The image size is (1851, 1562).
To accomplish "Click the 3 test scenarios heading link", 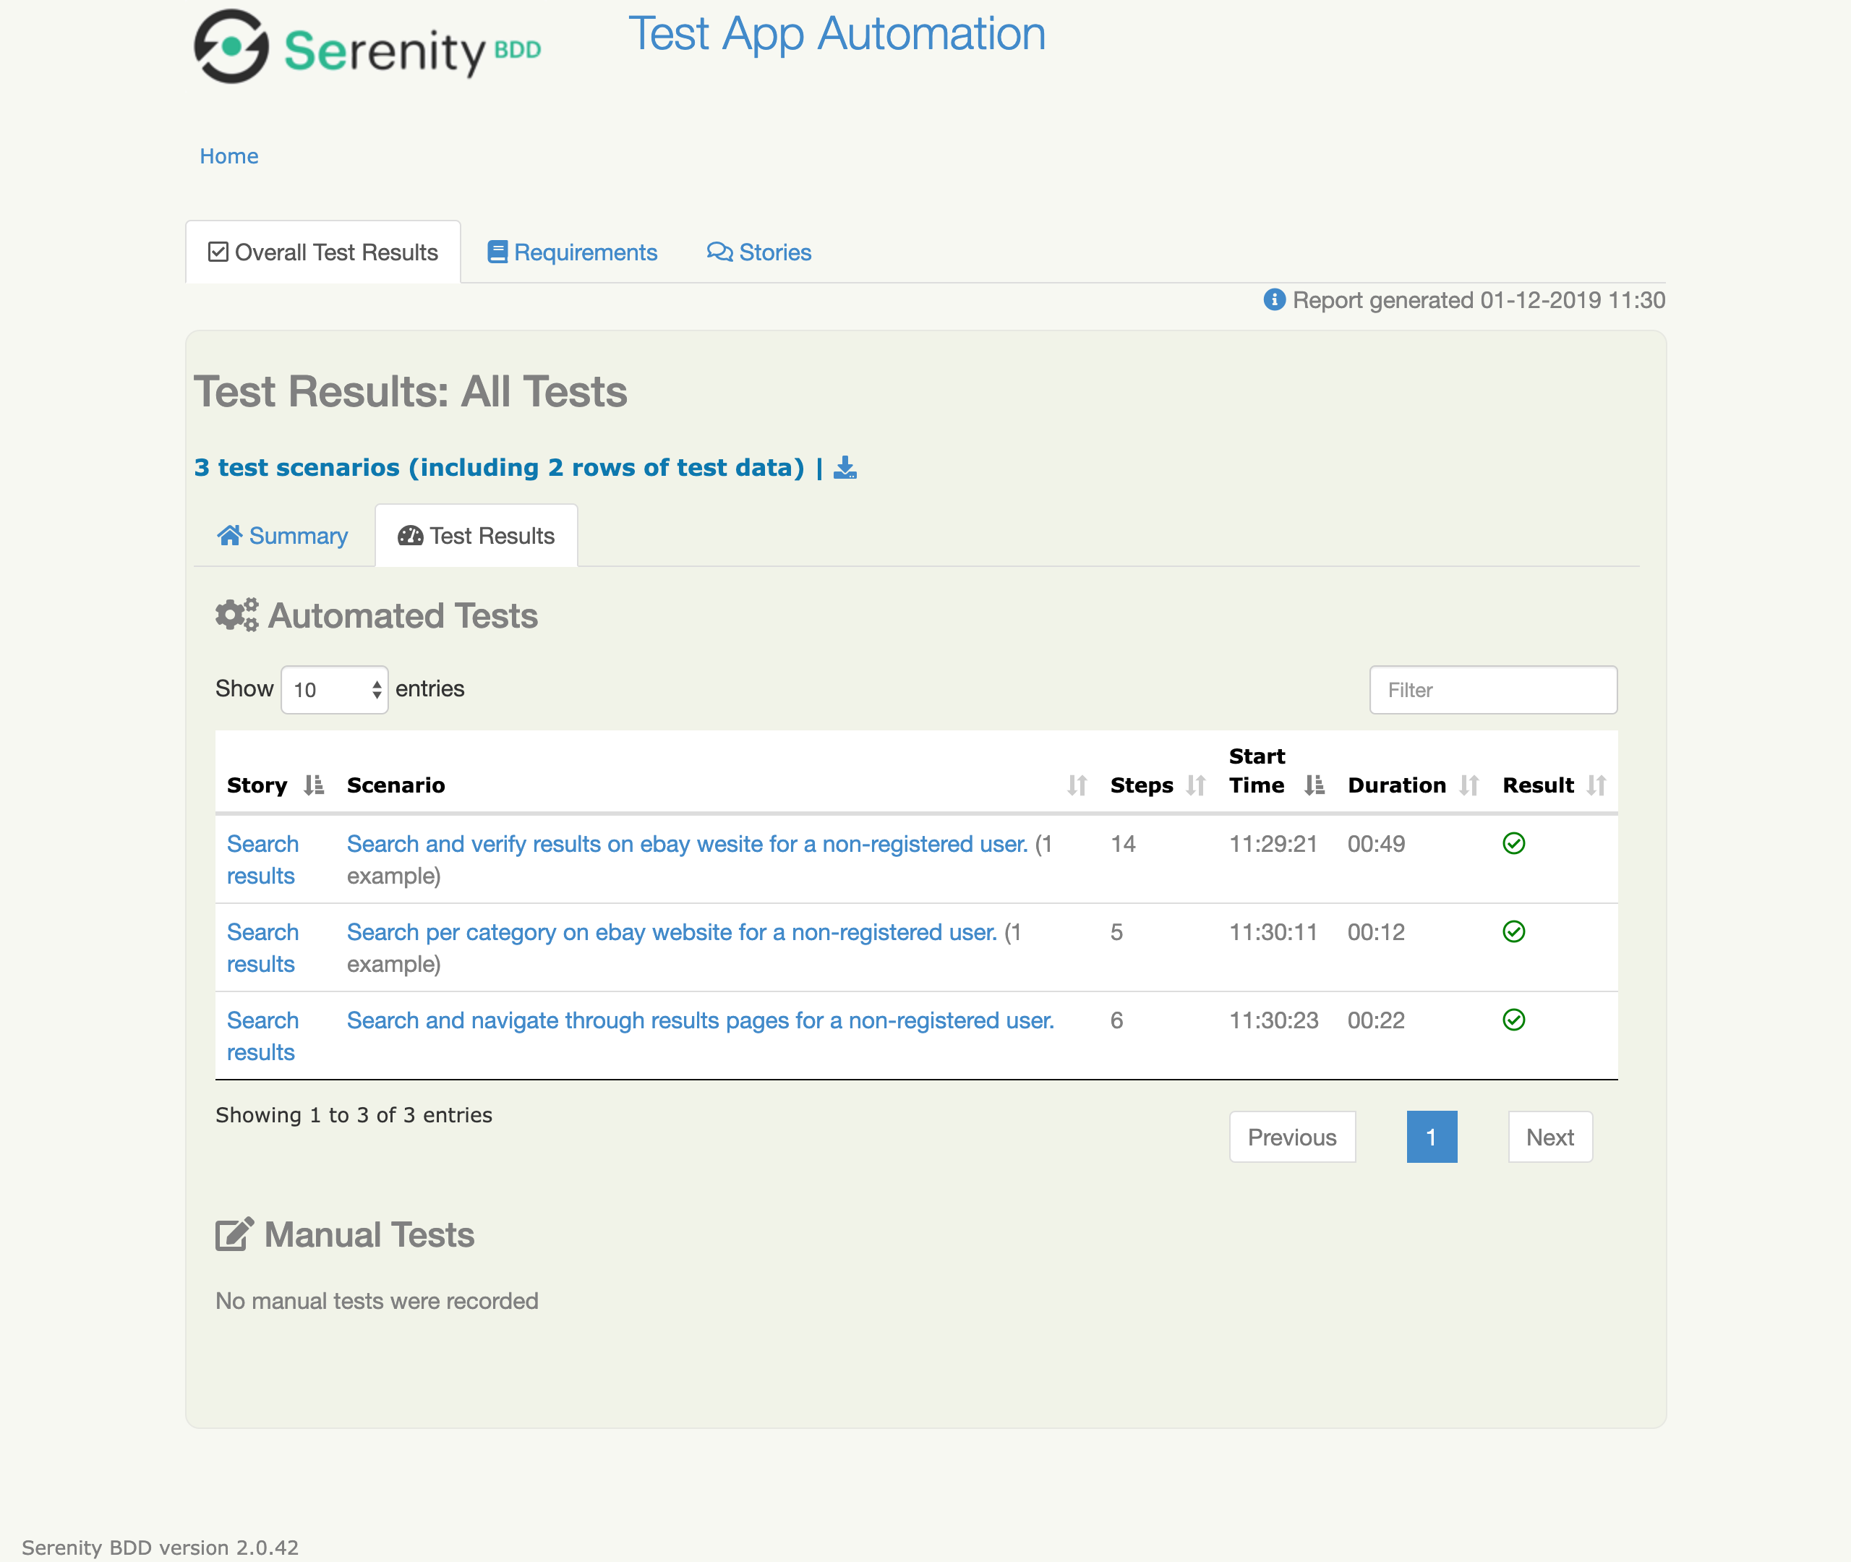I will (x=500, y=468).
